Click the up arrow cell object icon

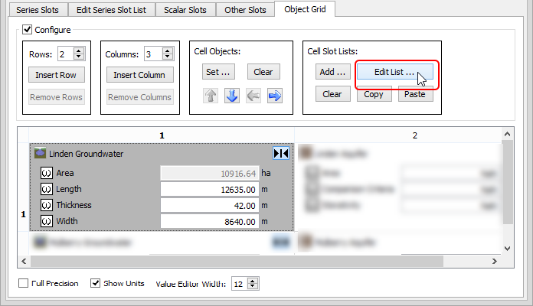211,96
